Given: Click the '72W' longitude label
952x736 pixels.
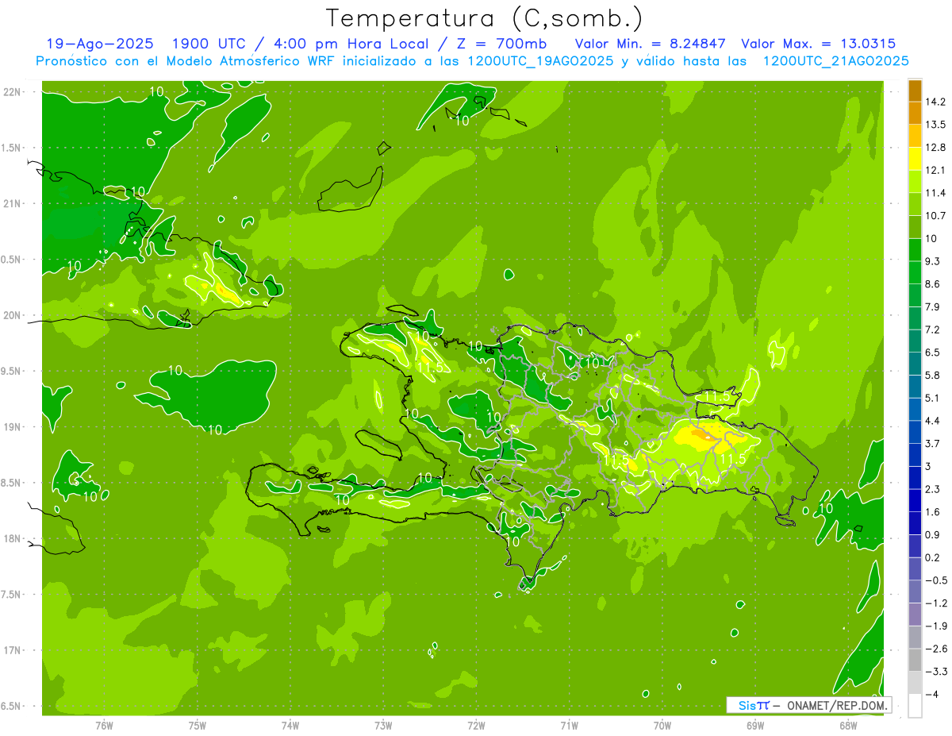Looking at the screenshot, I should tap(476, 725).
